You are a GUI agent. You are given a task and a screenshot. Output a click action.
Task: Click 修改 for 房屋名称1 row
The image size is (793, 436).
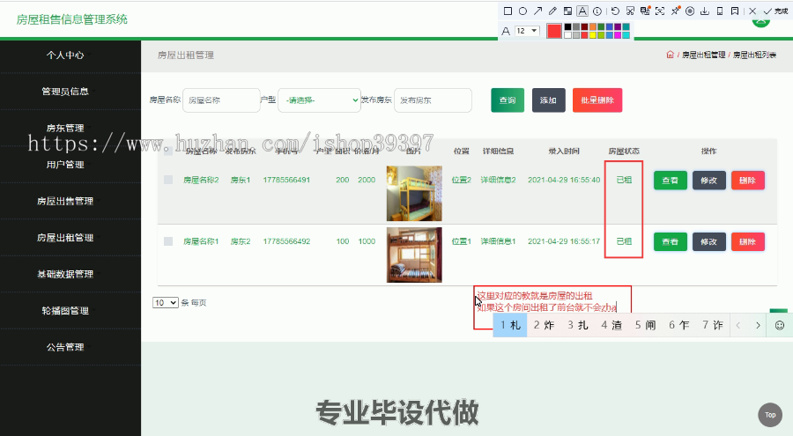(709, 241)
